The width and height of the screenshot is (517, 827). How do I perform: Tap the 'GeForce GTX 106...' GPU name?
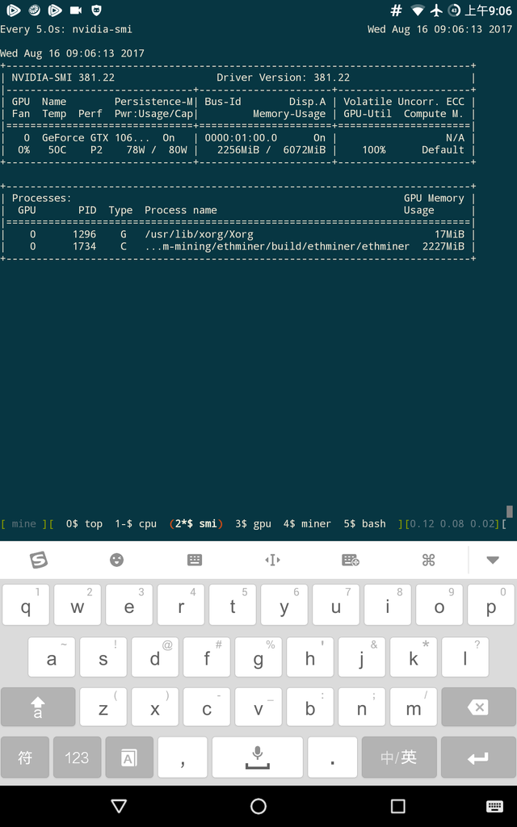tap(95, 137)
